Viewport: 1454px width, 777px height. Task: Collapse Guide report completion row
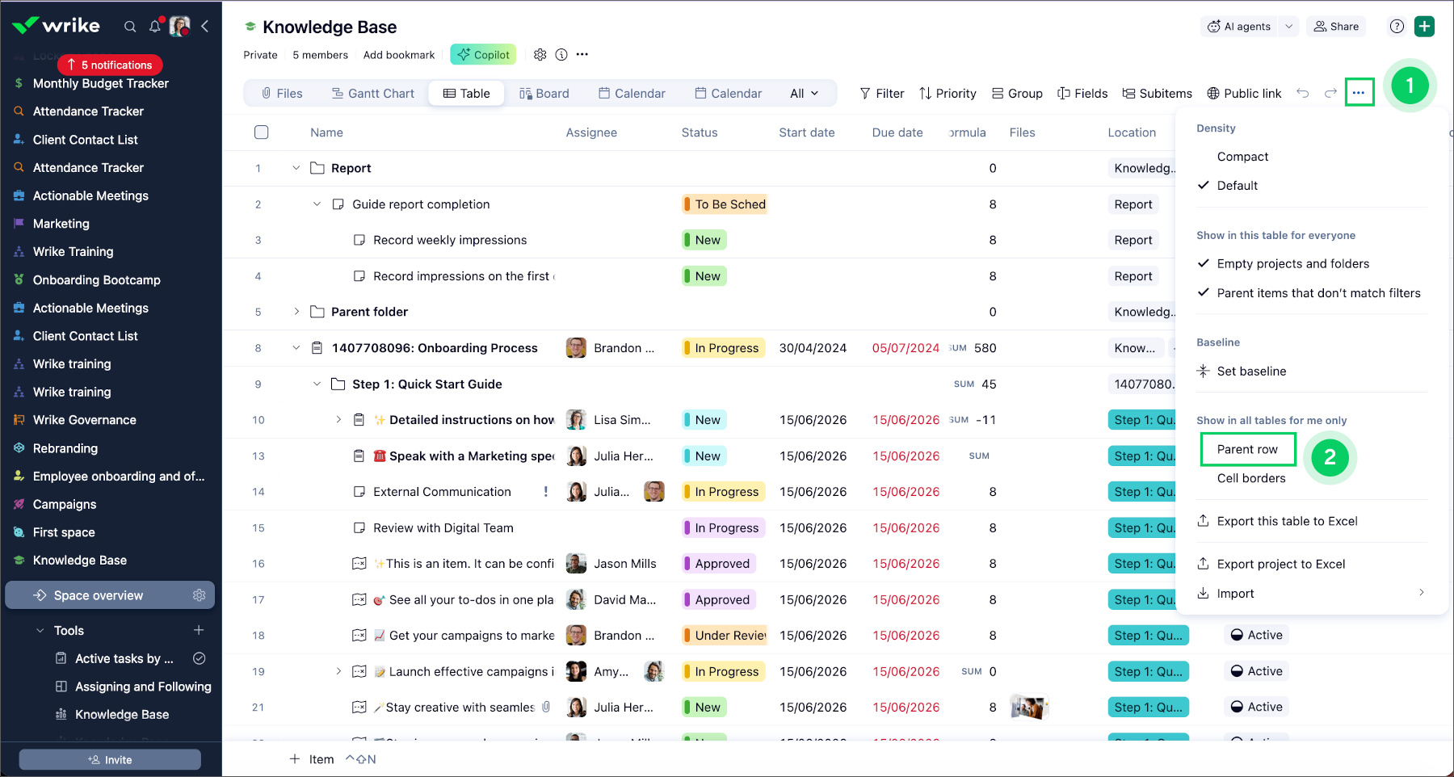[317, 204]
